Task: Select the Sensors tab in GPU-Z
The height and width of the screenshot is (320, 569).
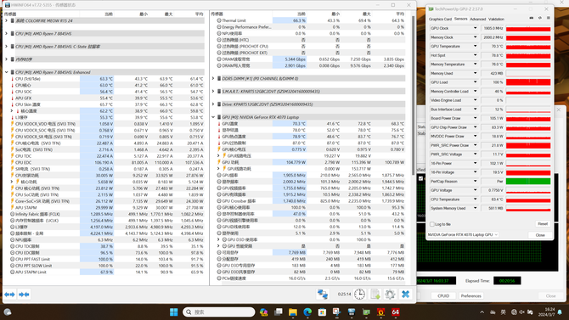Action: [x=460, y=19]
